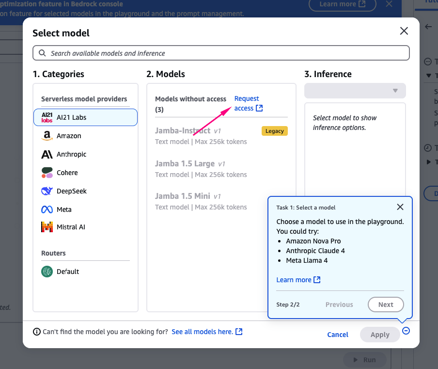Close the Task 1 tutorial popover
The height and width of the screenshot is (369, 438).
pos(400,207)
